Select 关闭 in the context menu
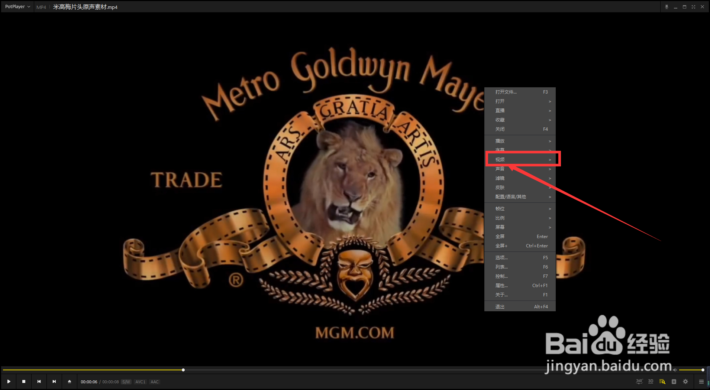 [520, 129]
